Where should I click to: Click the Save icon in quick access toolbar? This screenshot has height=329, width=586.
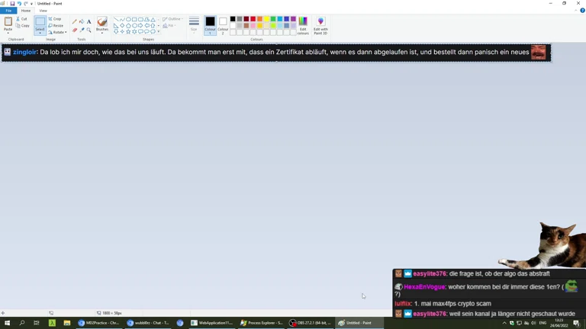pyautogui.click(x=12, y=4)
